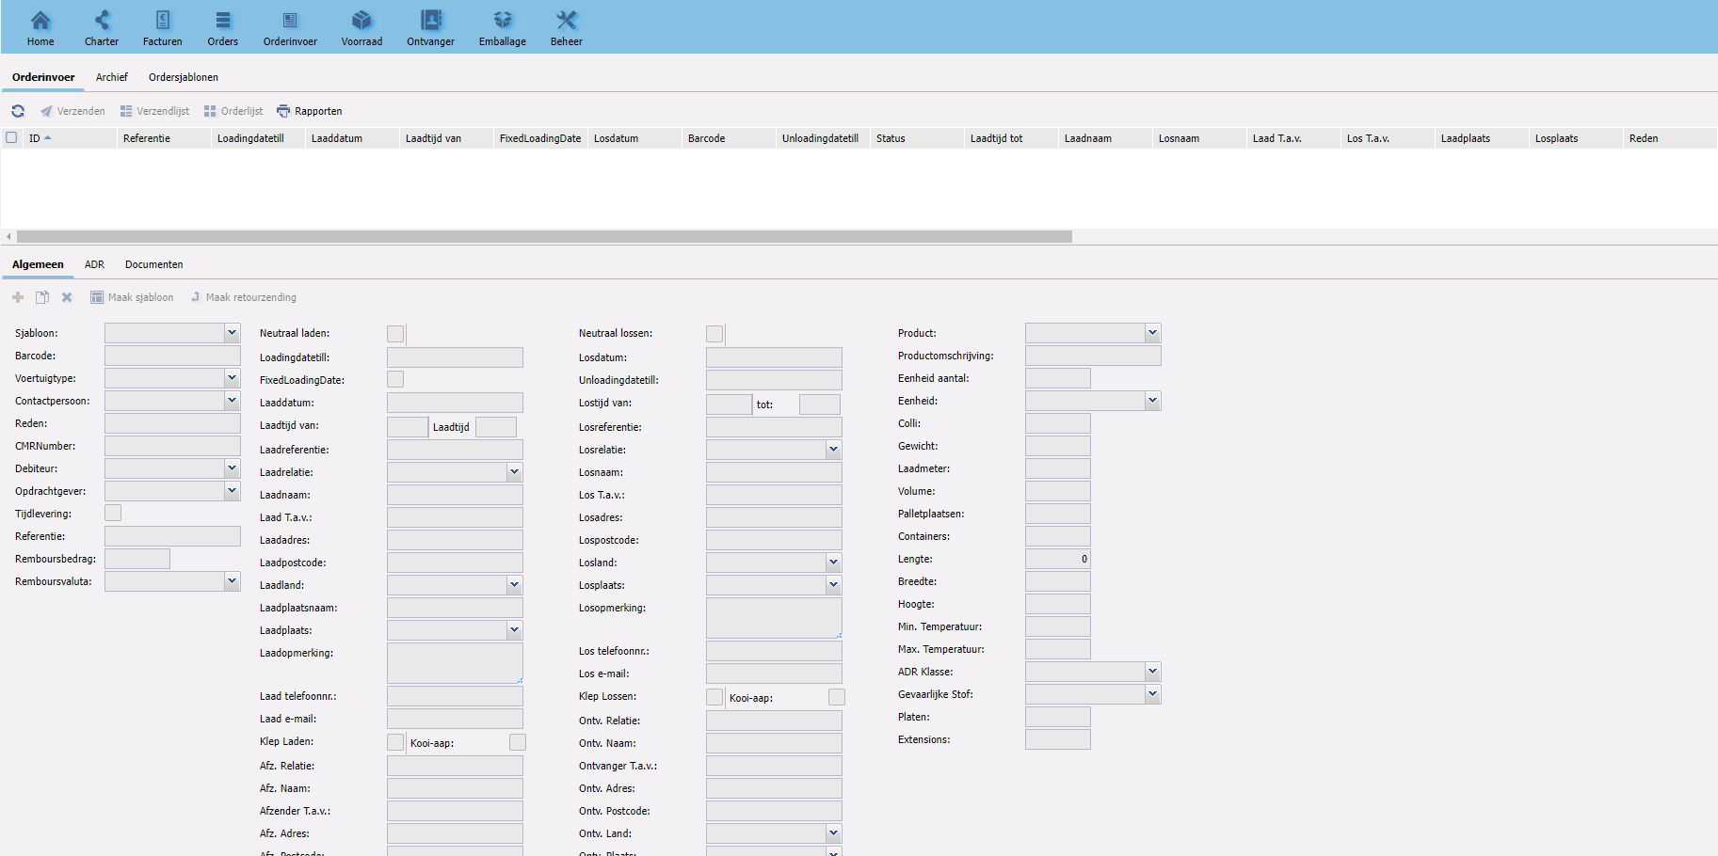Toggle the FixedLoadingDate checkbox
The width and height of the screenshot is (1718, 856).
coord(395,379)
